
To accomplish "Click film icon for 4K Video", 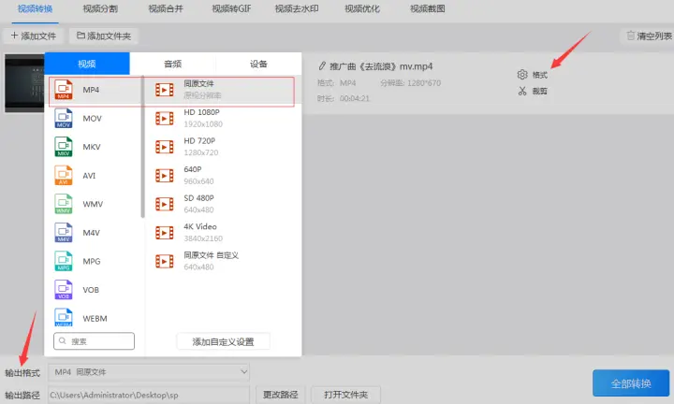I will [165, 232].
